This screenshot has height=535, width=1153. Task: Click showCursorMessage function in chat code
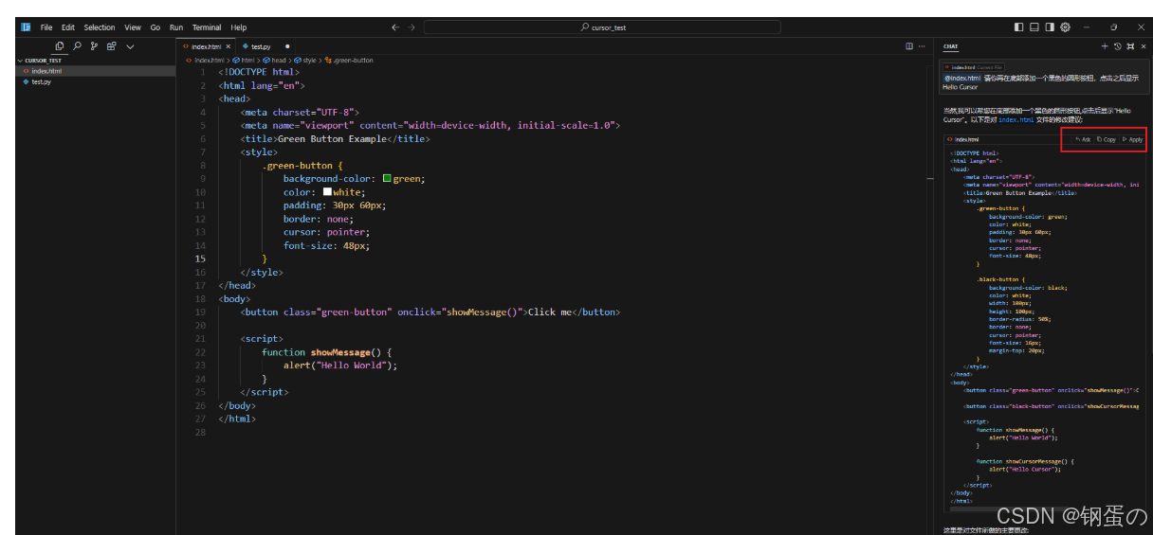pos(1032,461)
